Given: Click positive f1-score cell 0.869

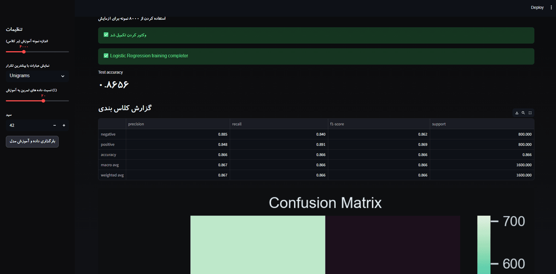Looking at the screenshot, I should [x=379, y=145].
